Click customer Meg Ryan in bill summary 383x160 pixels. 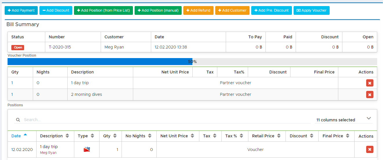click(x=114, y=47)
